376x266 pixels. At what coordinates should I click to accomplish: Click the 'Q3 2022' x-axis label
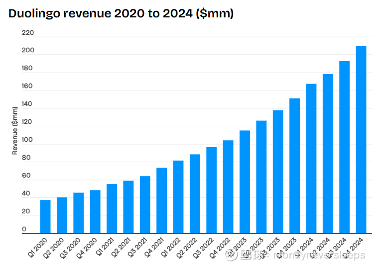pos(203,248)
